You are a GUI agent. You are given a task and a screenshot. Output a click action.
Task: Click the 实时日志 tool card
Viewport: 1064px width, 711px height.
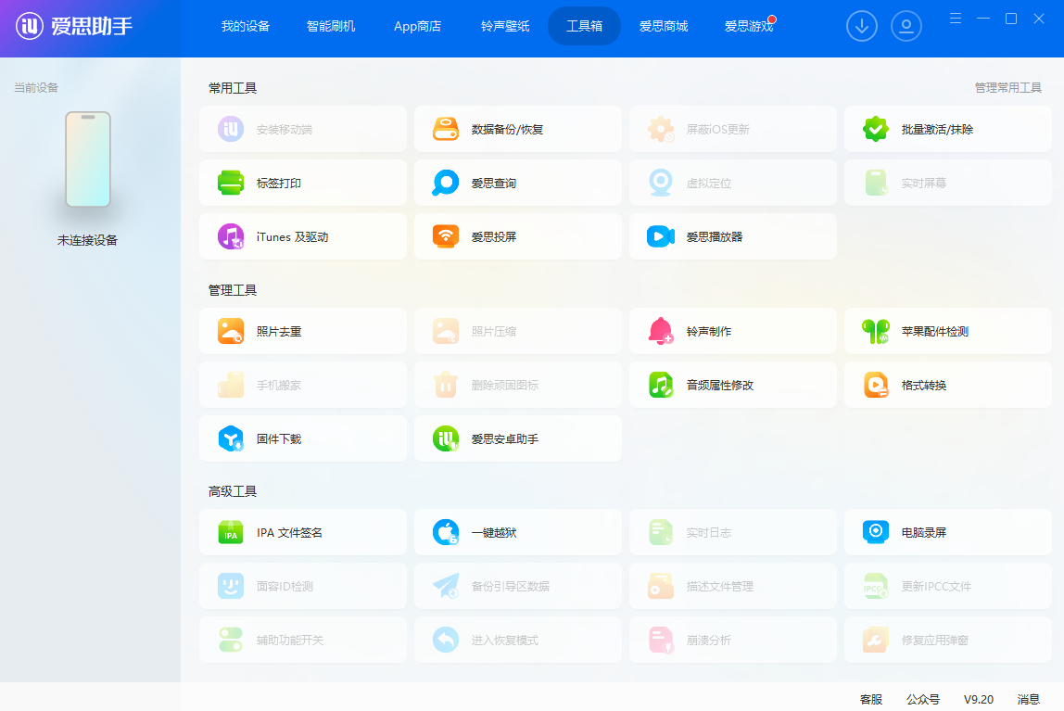[733, 533]
